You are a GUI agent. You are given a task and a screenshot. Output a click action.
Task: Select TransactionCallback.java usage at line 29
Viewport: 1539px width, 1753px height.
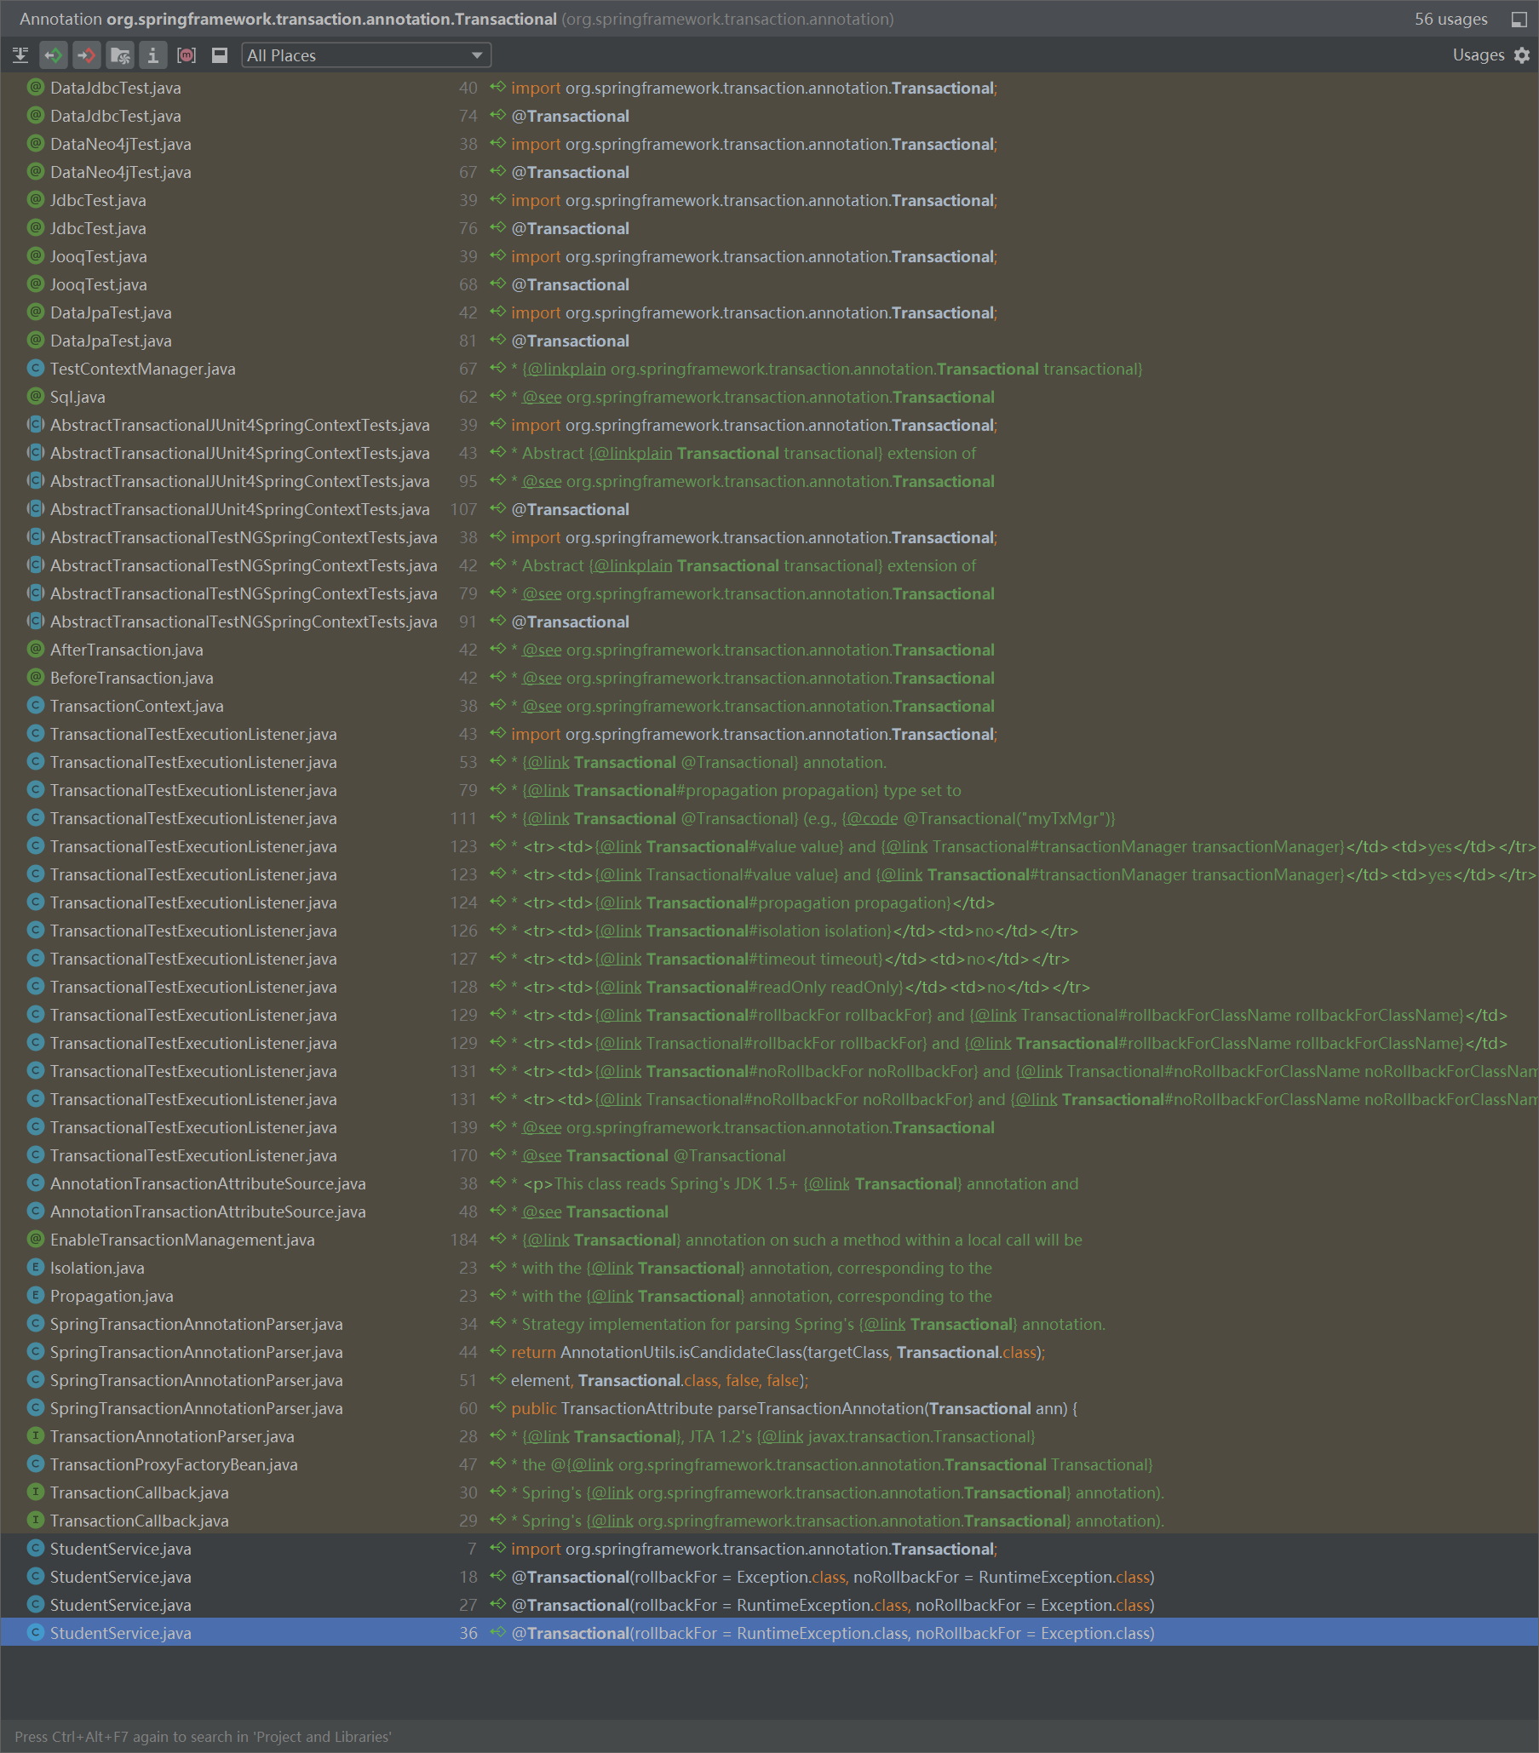tap(770, 1521)
